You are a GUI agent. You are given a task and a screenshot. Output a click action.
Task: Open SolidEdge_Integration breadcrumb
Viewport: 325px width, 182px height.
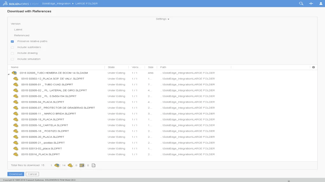[x=56, y=3]
